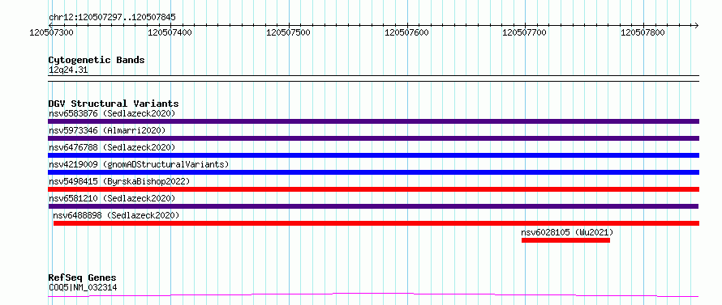Click the purple bar for nsv5973346
Image resolution: width=722 pixels, height=305 pixels.
tap(373, 138)
